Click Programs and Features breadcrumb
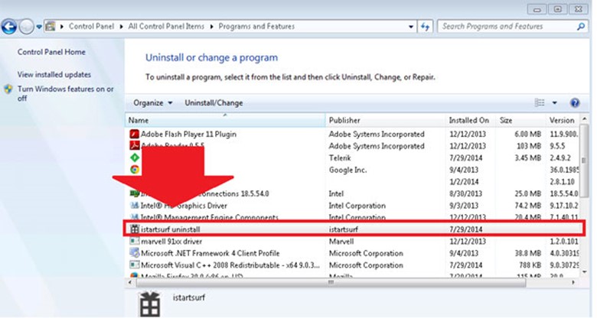 tap(256, 26)
